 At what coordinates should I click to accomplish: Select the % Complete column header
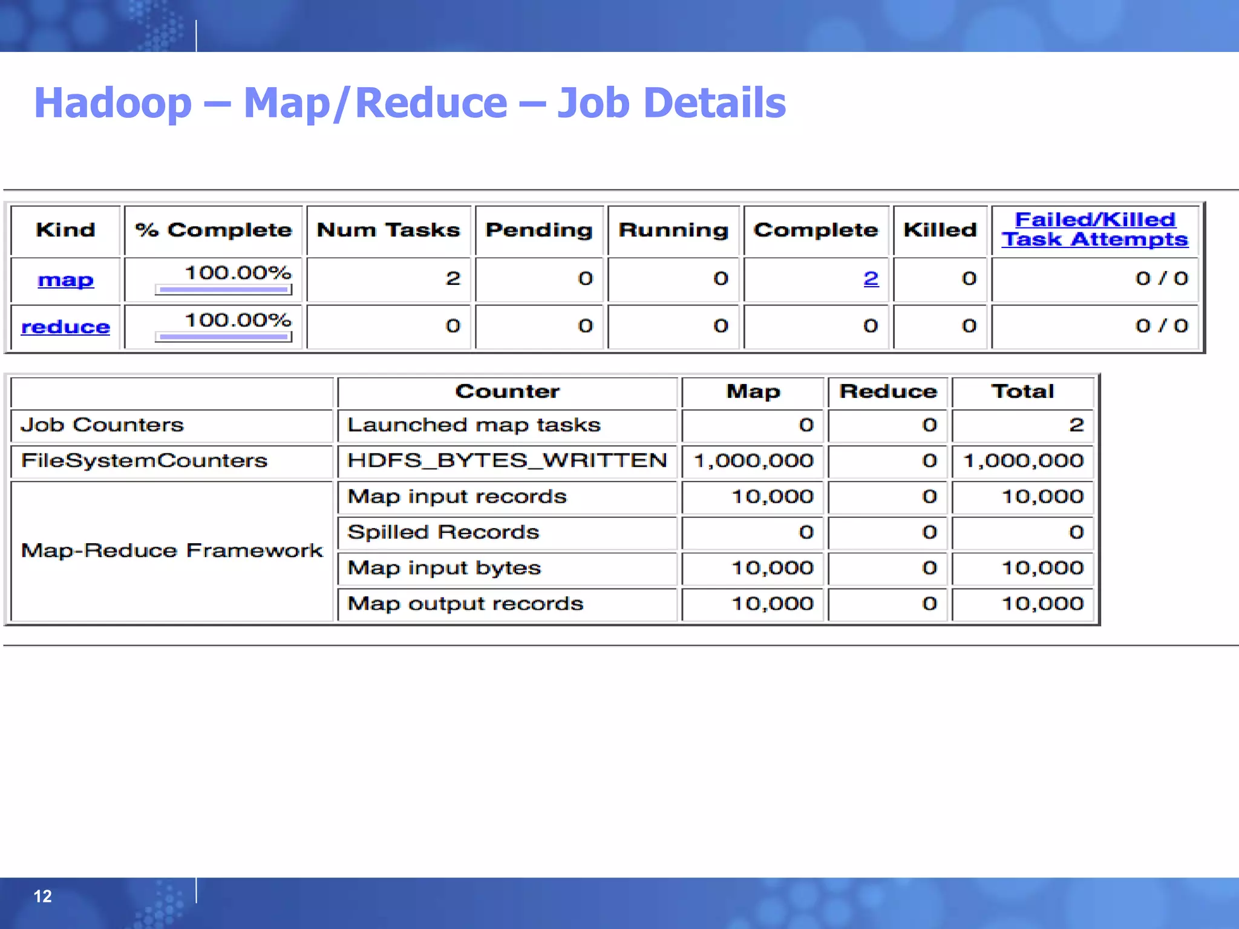pyautogui.click(x=213, y=230)
